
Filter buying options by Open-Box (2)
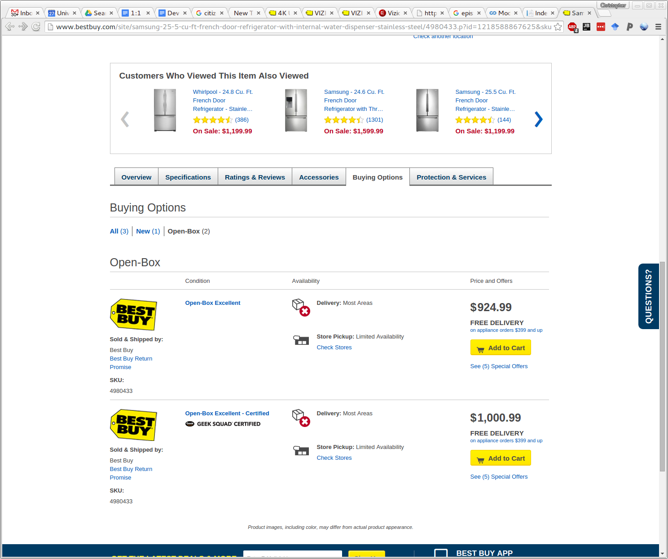[189, 231]
